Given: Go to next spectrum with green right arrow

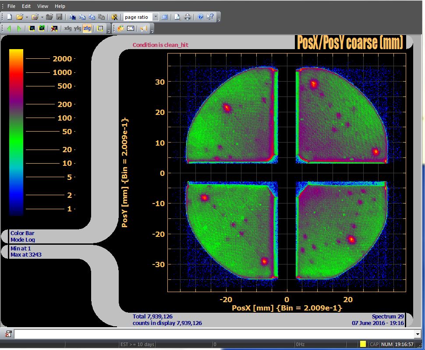Looking at the screenshot, I should [x=19, y=29].
